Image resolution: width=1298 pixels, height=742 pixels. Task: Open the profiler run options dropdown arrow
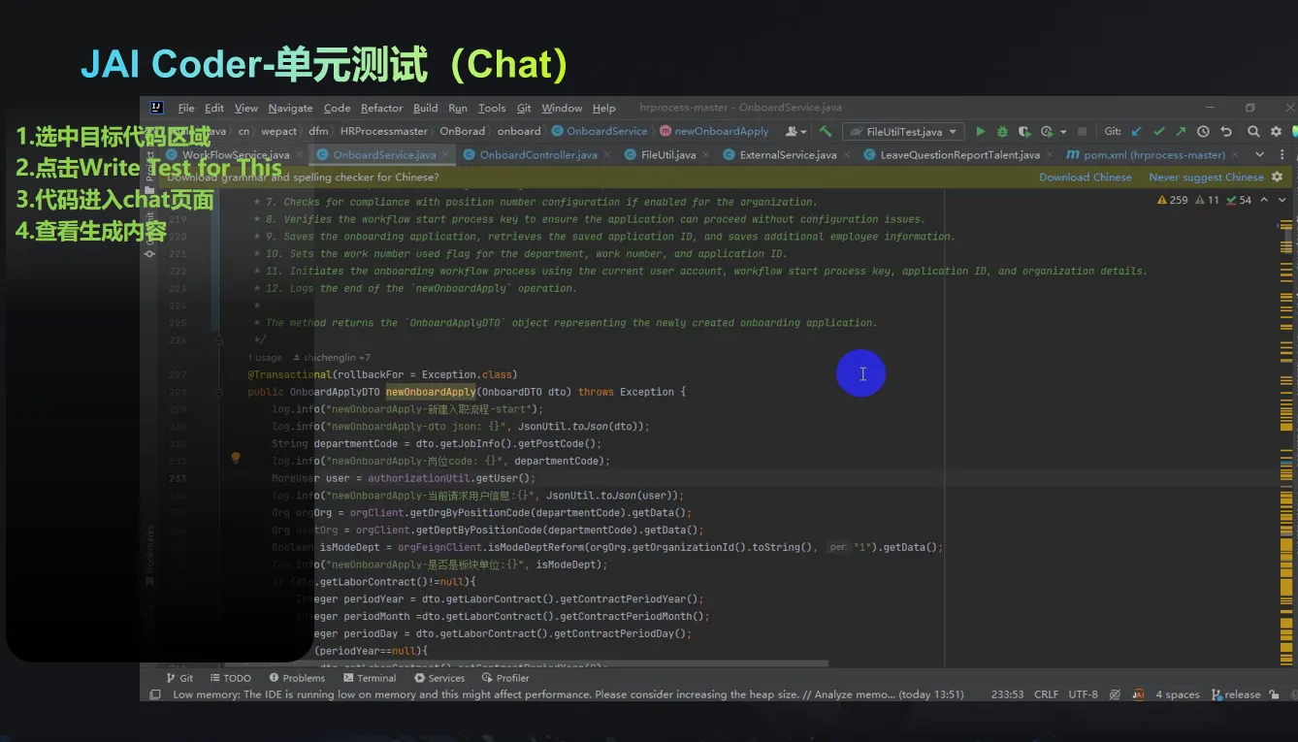click(1063, 132)
